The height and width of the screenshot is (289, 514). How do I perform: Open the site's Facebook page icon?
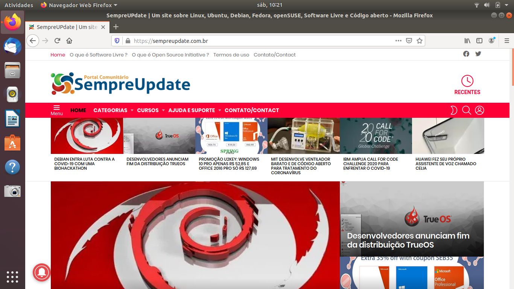(466, 54)
